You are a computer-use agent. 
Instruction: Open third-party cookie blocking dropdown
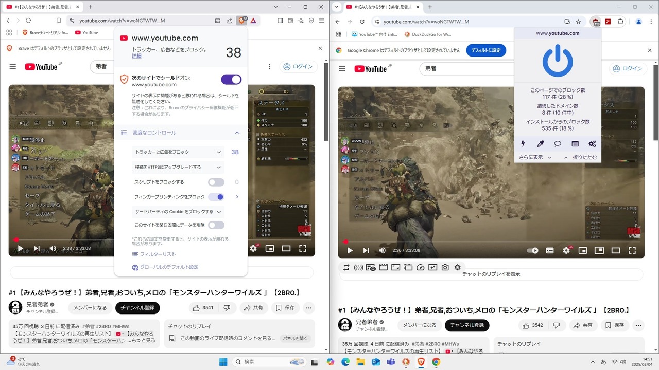pyautogui.click(x=178, y=212)
